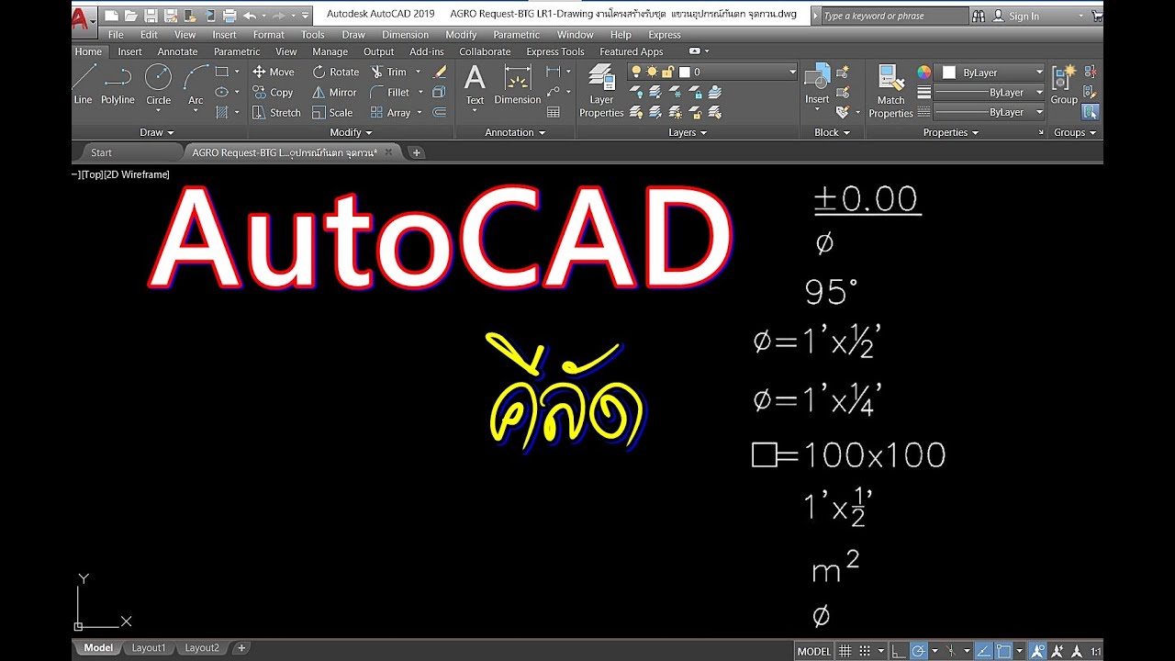Click Plot printer icon in quick access toolbar
This screenshot has height=661, width=1175.
pyautogui.click(x=229, y=16)
